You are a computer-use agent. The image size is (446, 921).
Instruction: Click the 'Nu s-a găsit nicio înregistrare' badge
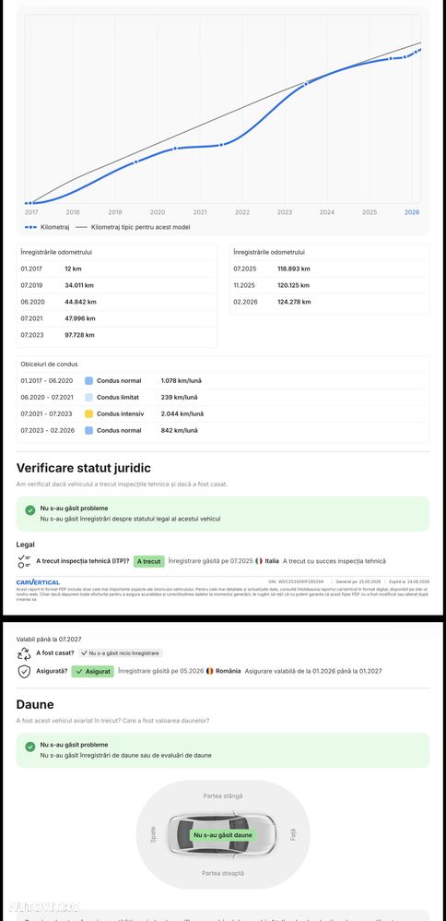click(x=121, y=652)
